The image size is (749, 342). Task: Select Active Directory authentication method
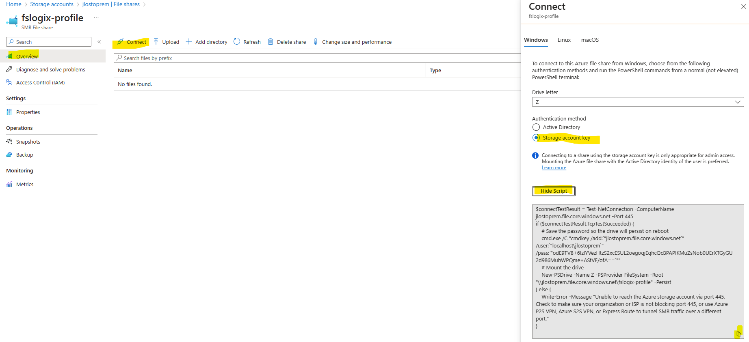coord(536,127)
